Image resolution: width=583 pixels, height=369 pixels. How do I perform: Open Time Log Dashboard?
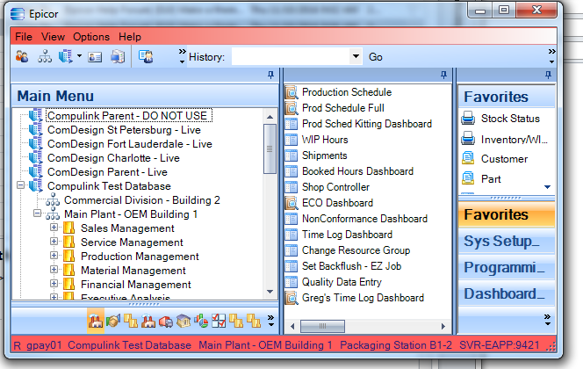click(x=348, y=235)
